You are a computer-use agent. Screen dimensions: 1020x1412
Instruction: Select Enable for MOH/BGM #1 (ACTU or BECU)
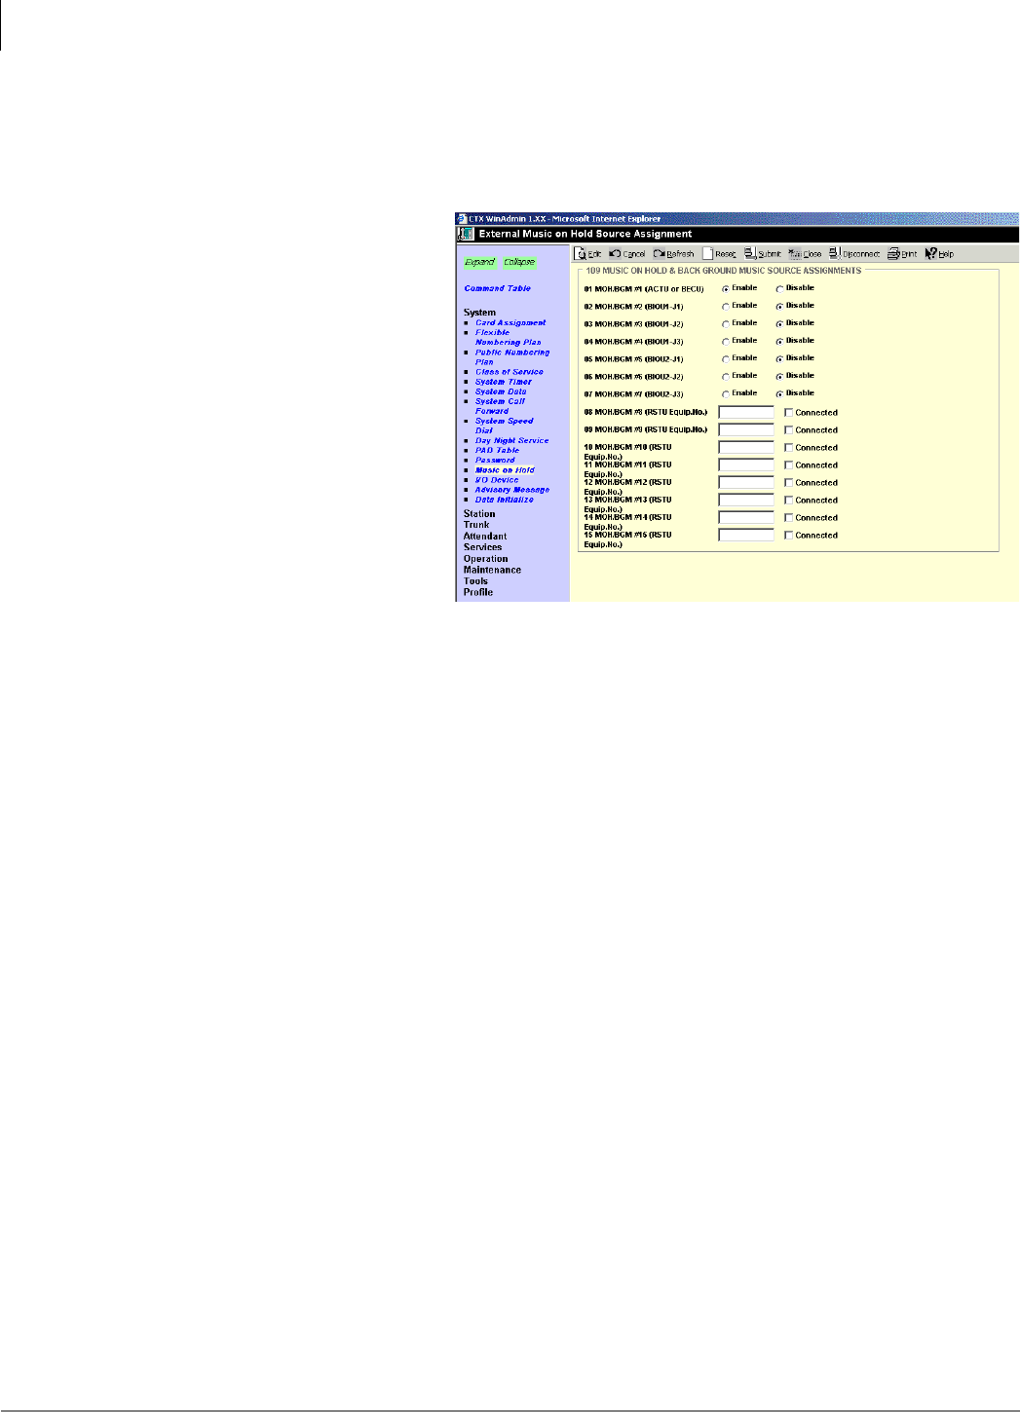[726, 288]
